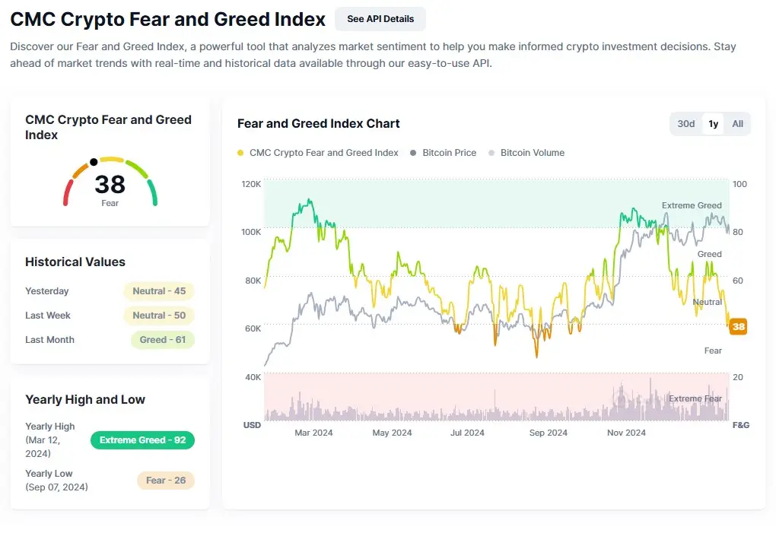The width and height of the screenshot is (776, 533).
Task: Select the All time range tab
Action: pos(736,123)
